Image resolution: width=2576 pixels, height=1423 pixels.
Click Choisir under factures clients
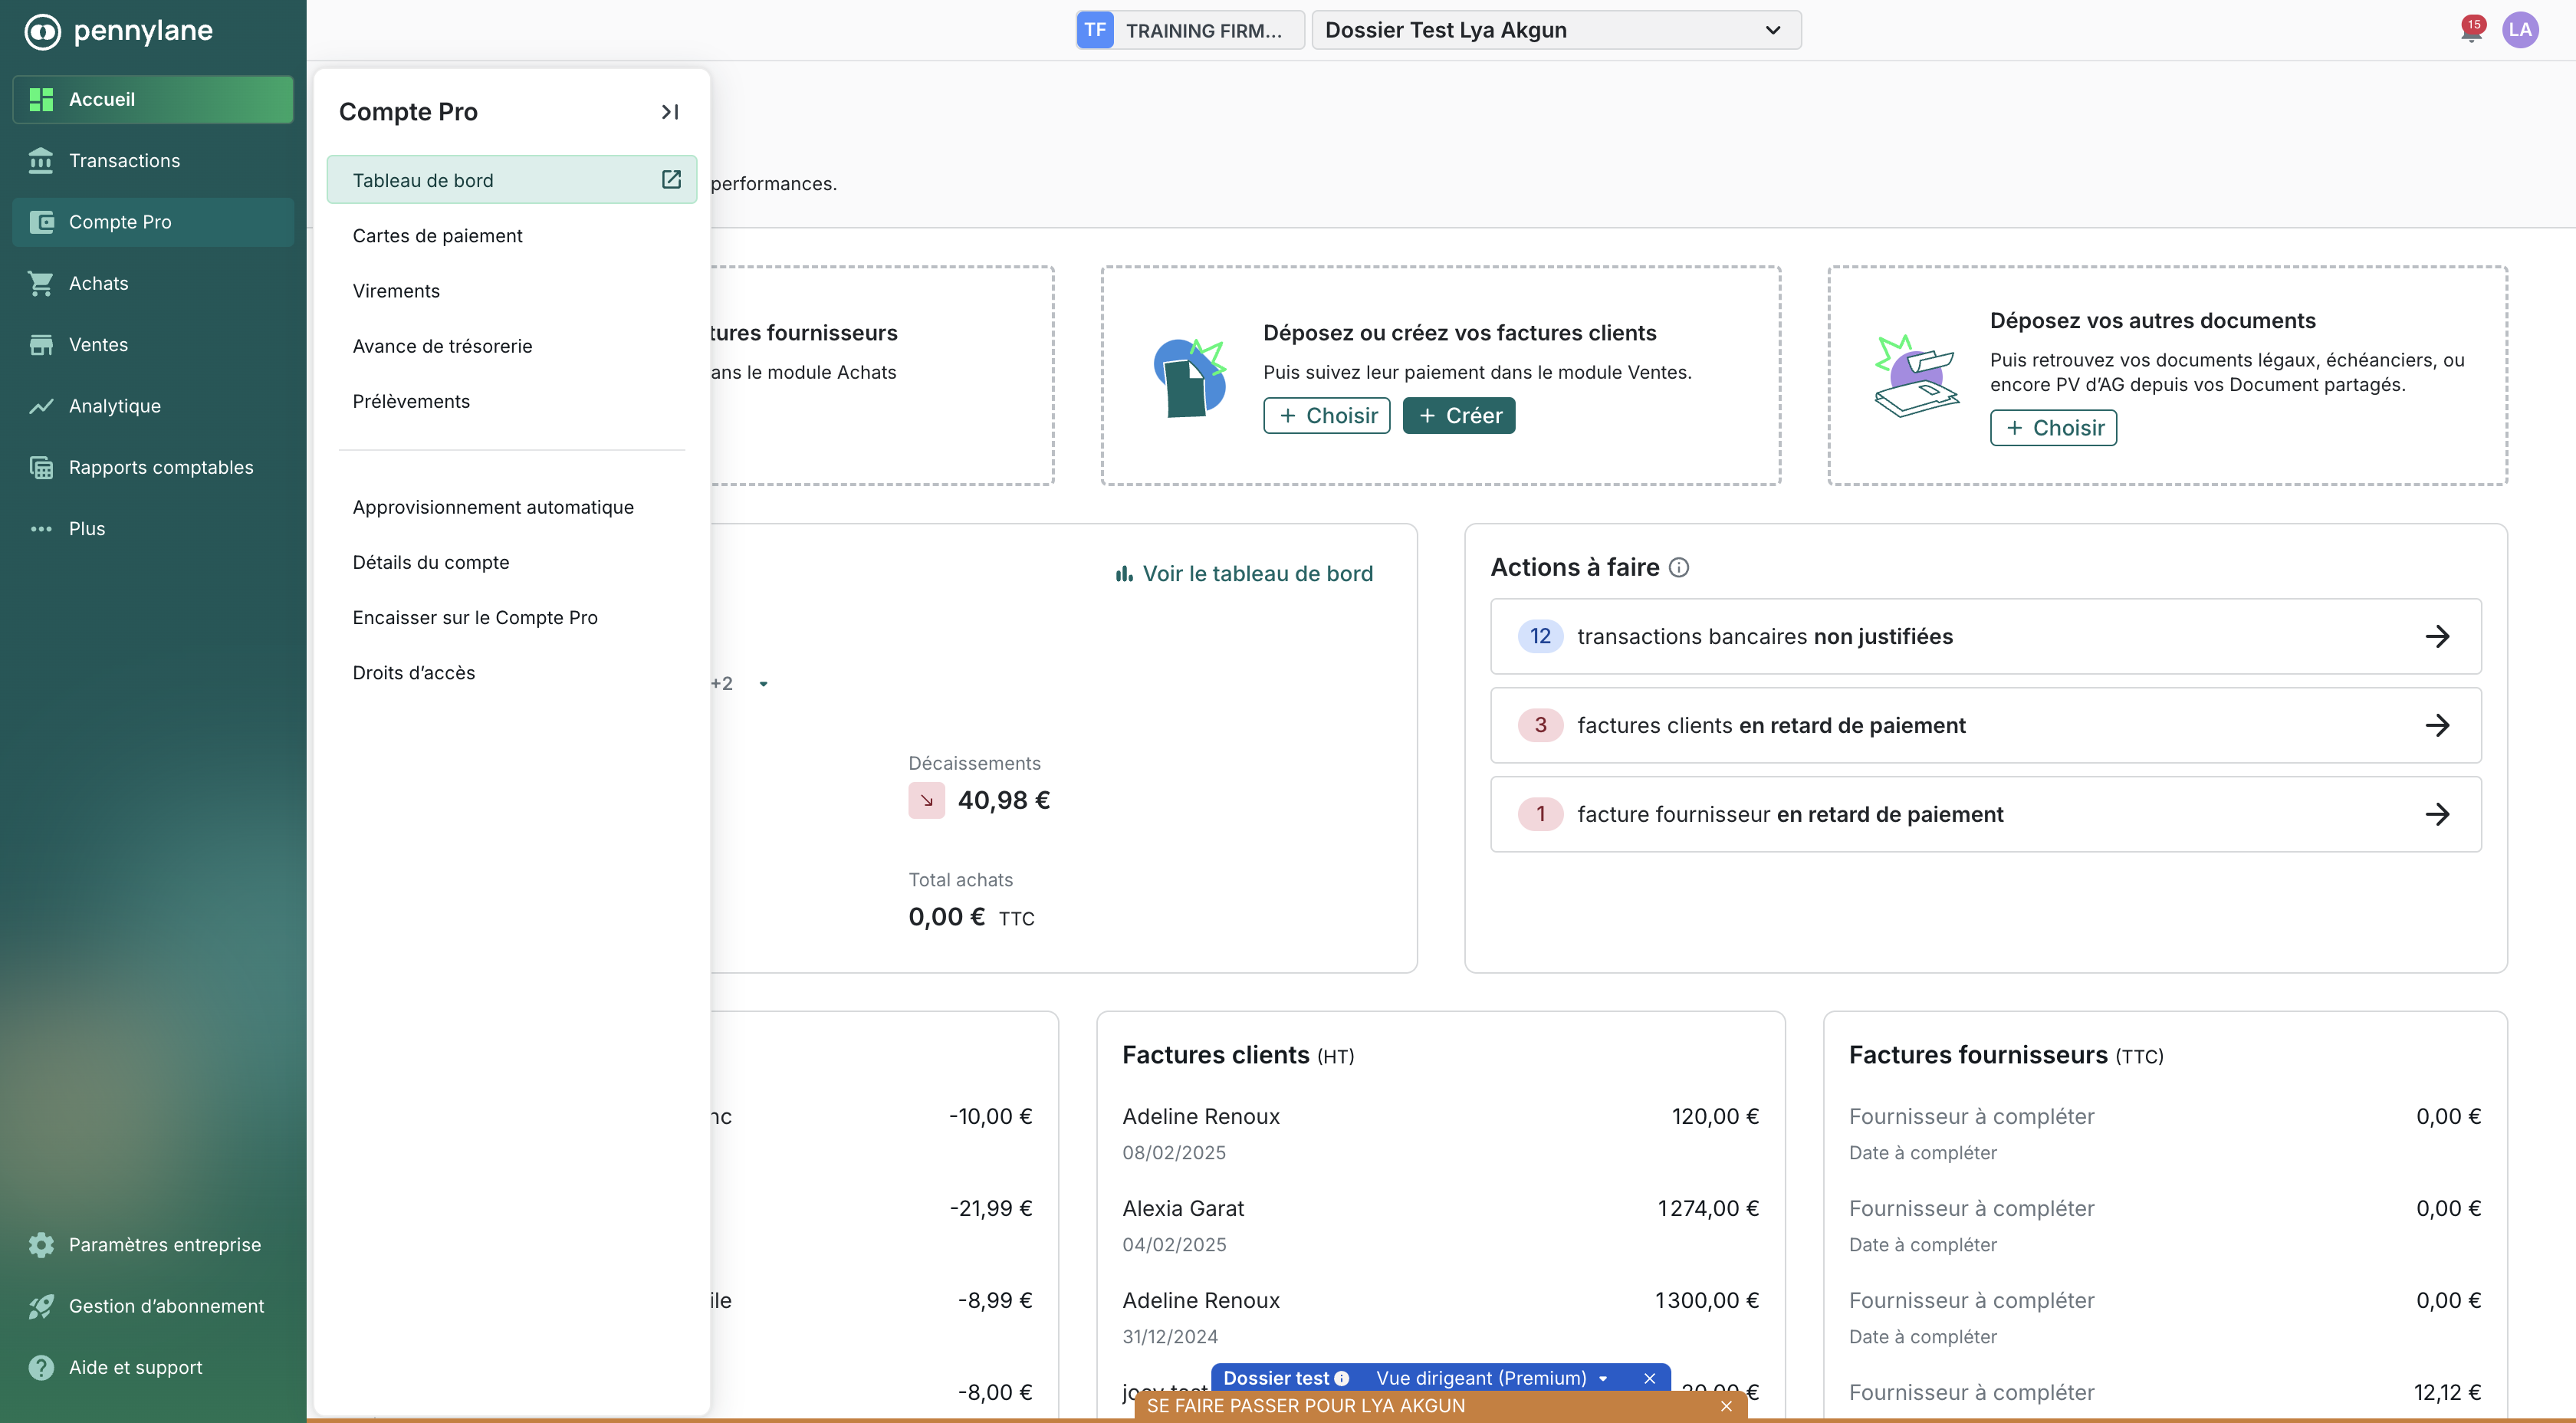pyautogui.click(x=1326, y=416)
